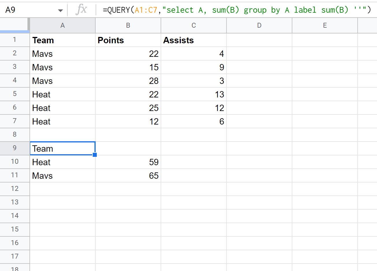Select column A header
This screenshot has height=271, width=377.
click(62, 25)
